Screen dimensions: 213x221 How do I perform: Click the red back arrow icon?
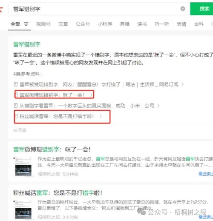click(1, 9)
